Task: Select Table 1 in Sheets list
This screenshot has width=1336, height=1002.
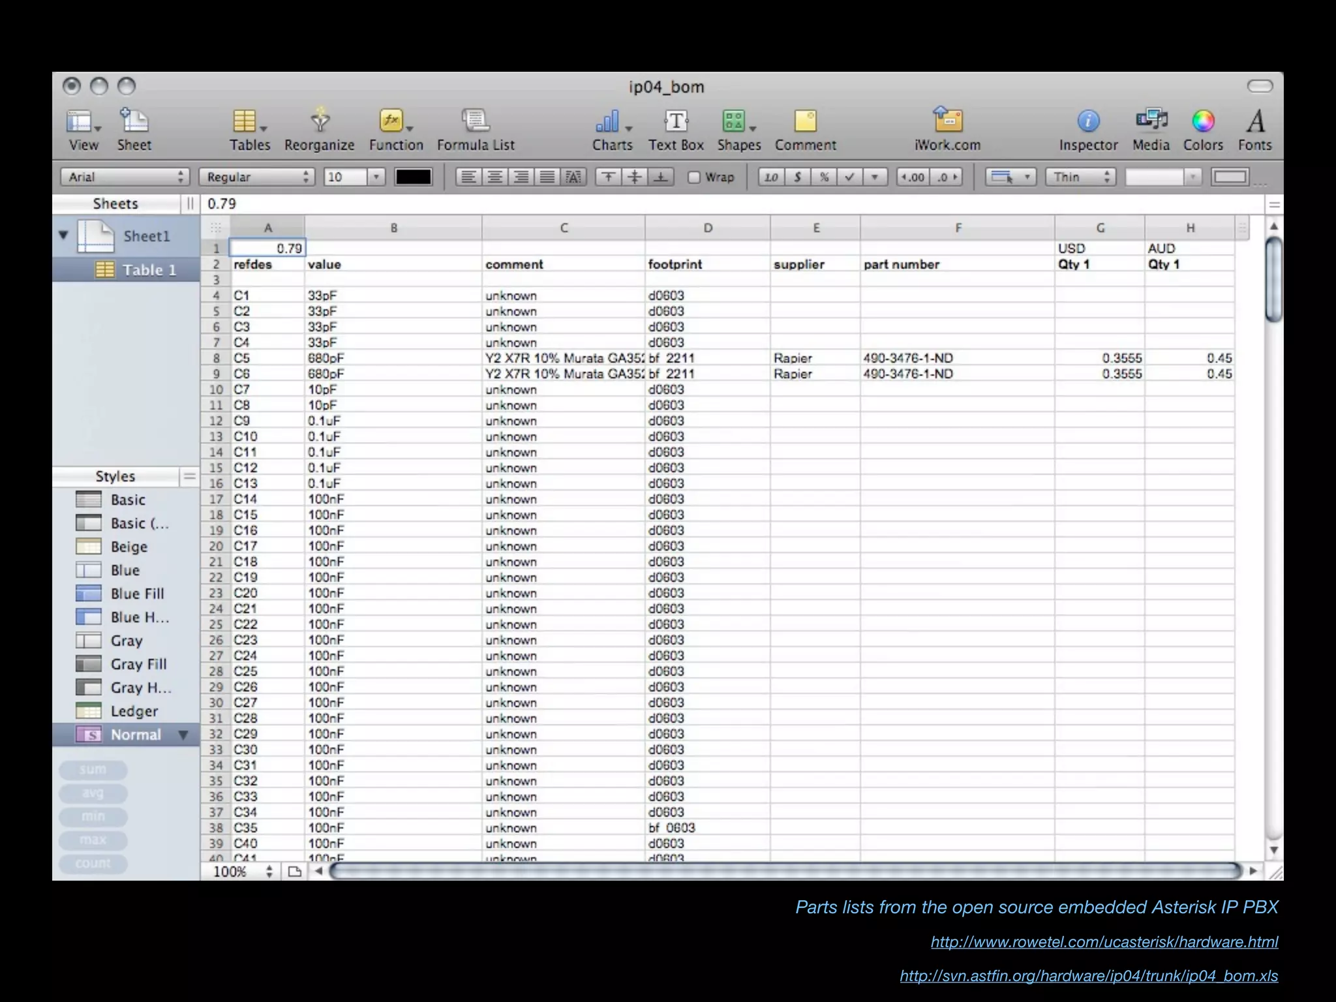Action: click(149, 270)
